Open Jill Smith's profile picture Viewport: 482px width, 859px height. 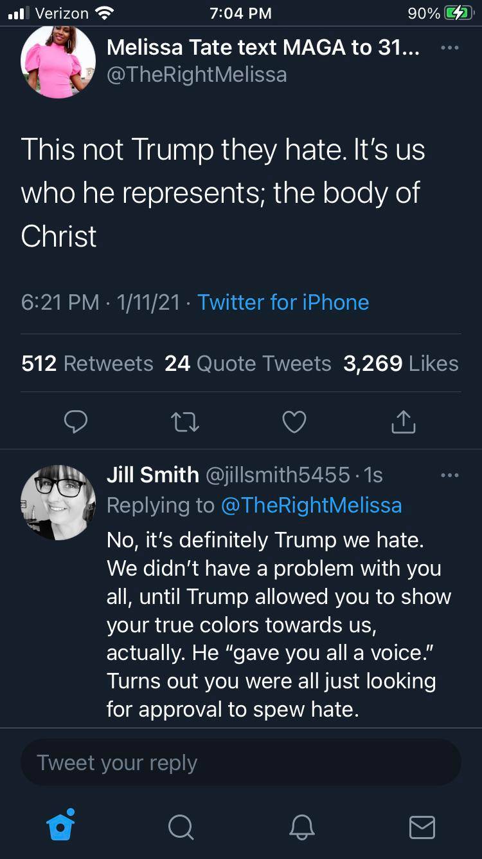pos(58,502)
